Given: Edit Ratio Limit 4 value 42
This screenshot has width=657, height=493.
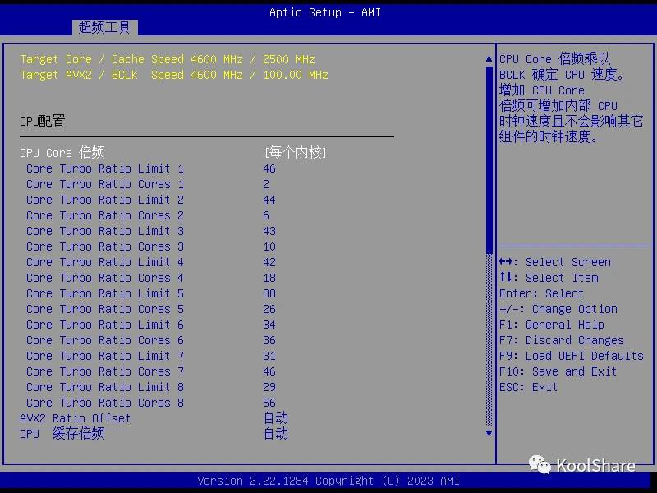Looking at the screenshot, I should (269, 262).
